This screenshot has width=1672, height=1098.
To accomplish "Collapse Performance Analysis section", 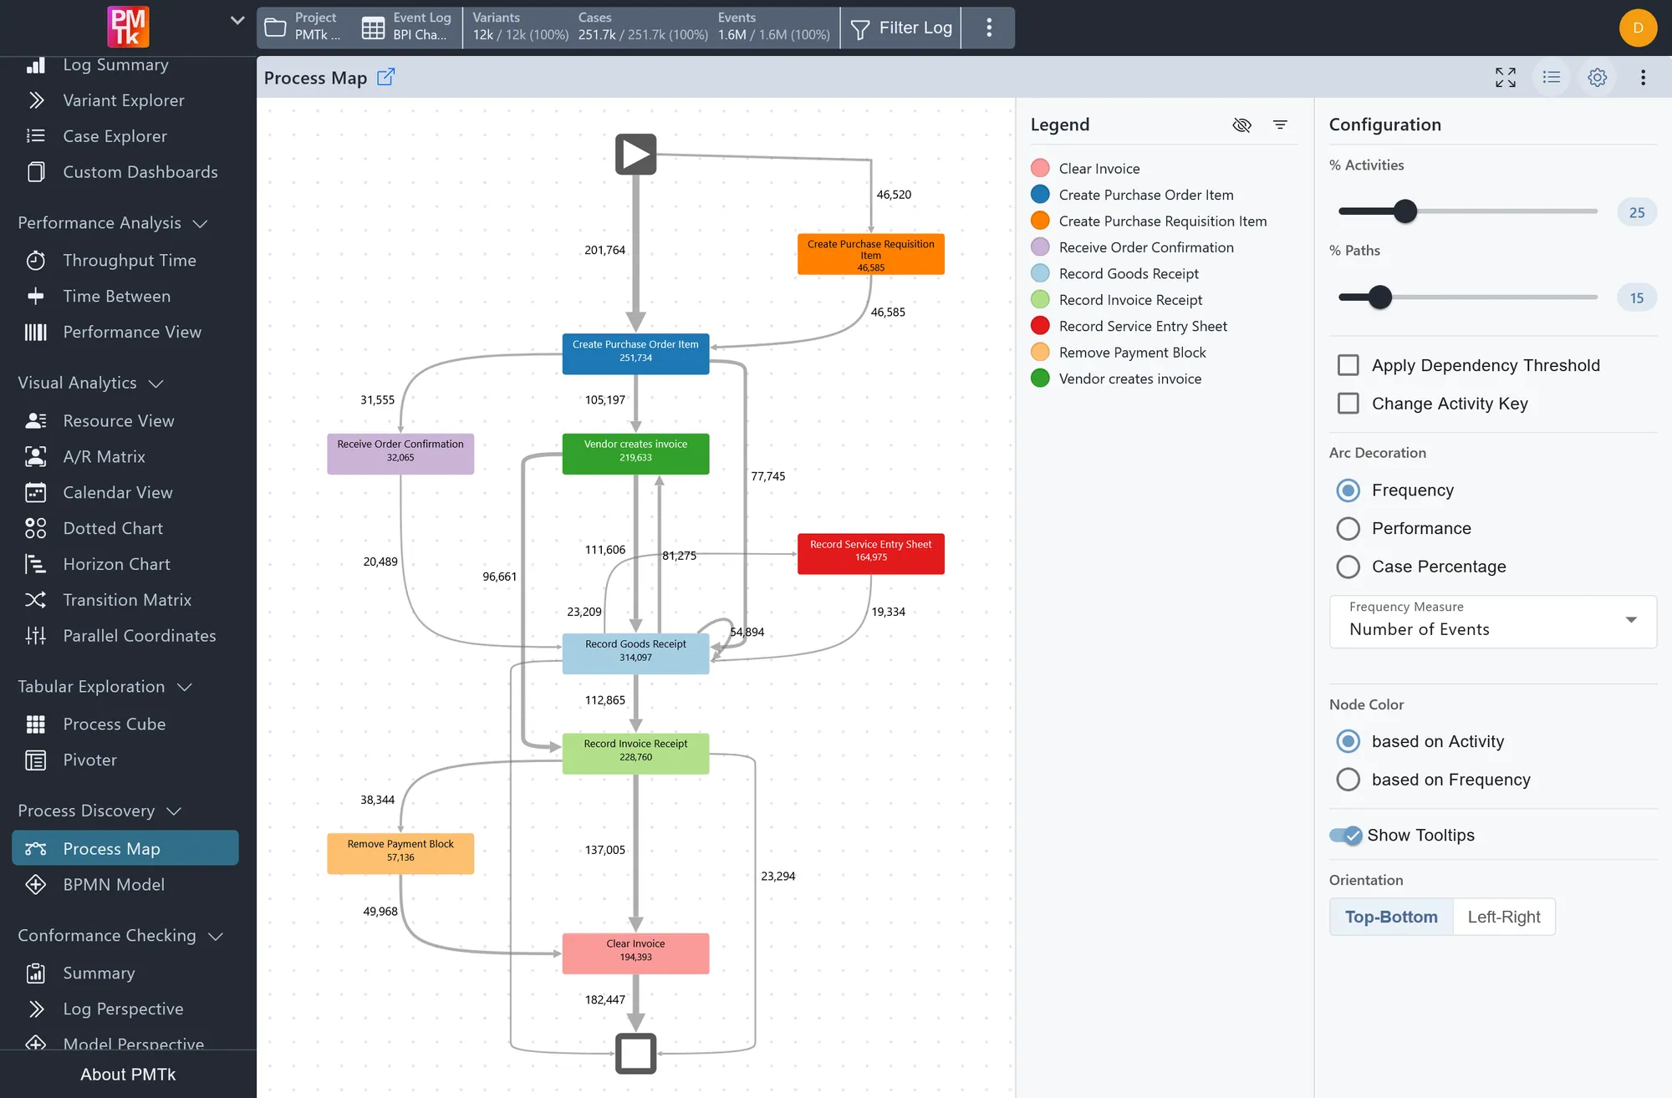I will pyautogui.click(x=113, y=223).
